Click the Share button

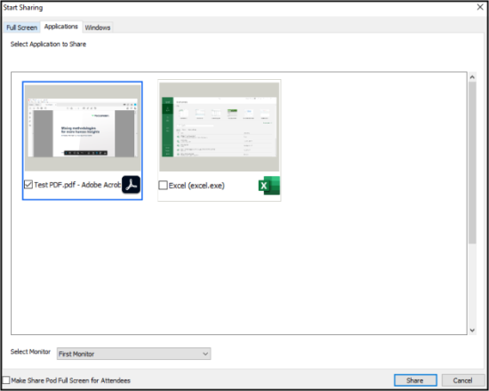pyautogui.click(x=415, y=380)
